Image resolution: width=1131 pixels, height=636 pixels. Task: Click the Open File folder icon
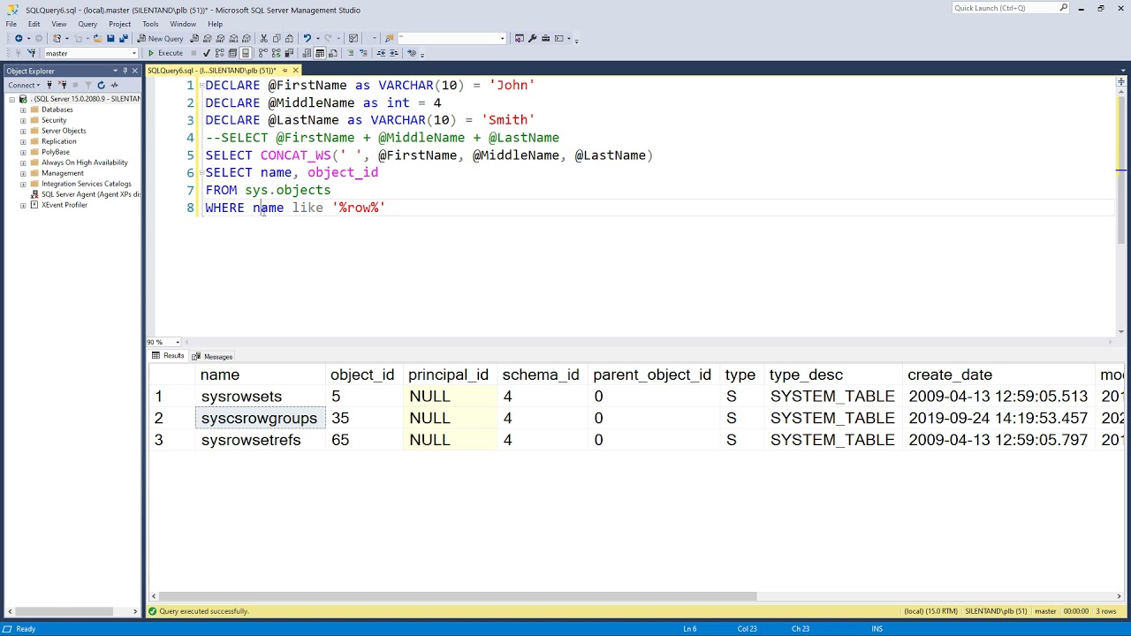(97, 39)
